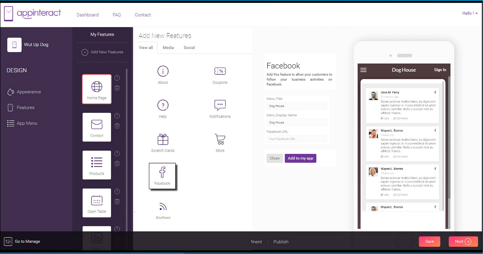Click Publish step link
This screenshot has width=483, height=254.
click(281, 242)
